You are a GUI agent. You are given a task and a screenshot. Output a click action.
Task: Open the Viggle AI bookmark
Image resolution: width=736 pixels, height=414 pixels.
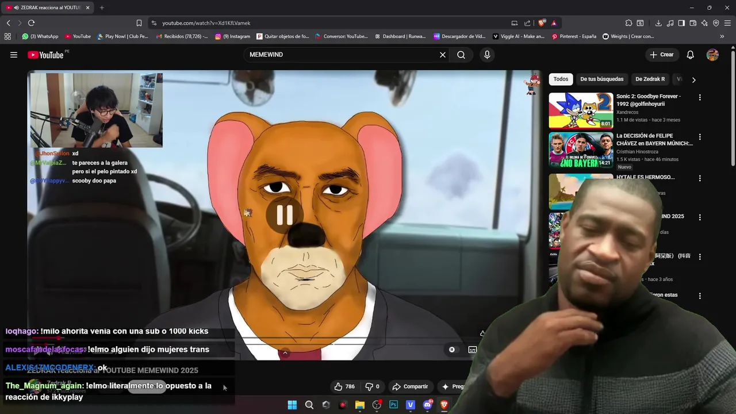(519, 36)
